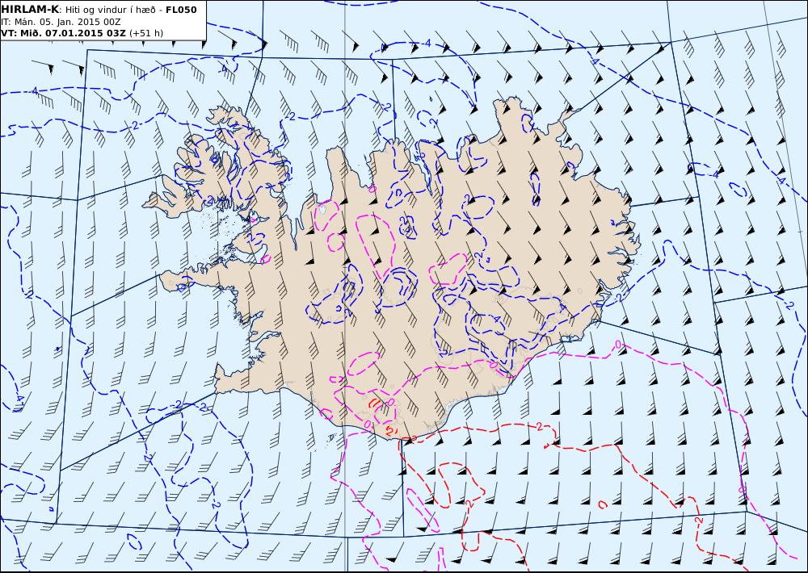The width and height of the screenshot is (808, 573).
Task: Select the 'IT: Mán. 05. Jan. 2015 00Z' line
Action: 61,22
